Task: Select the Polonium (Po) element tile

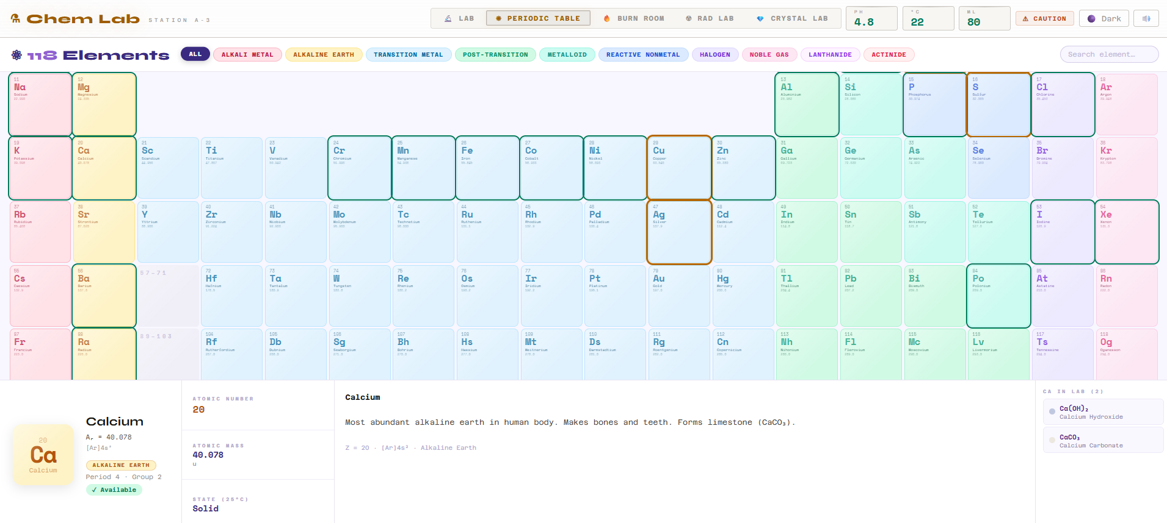Action: tap(999, 296)
